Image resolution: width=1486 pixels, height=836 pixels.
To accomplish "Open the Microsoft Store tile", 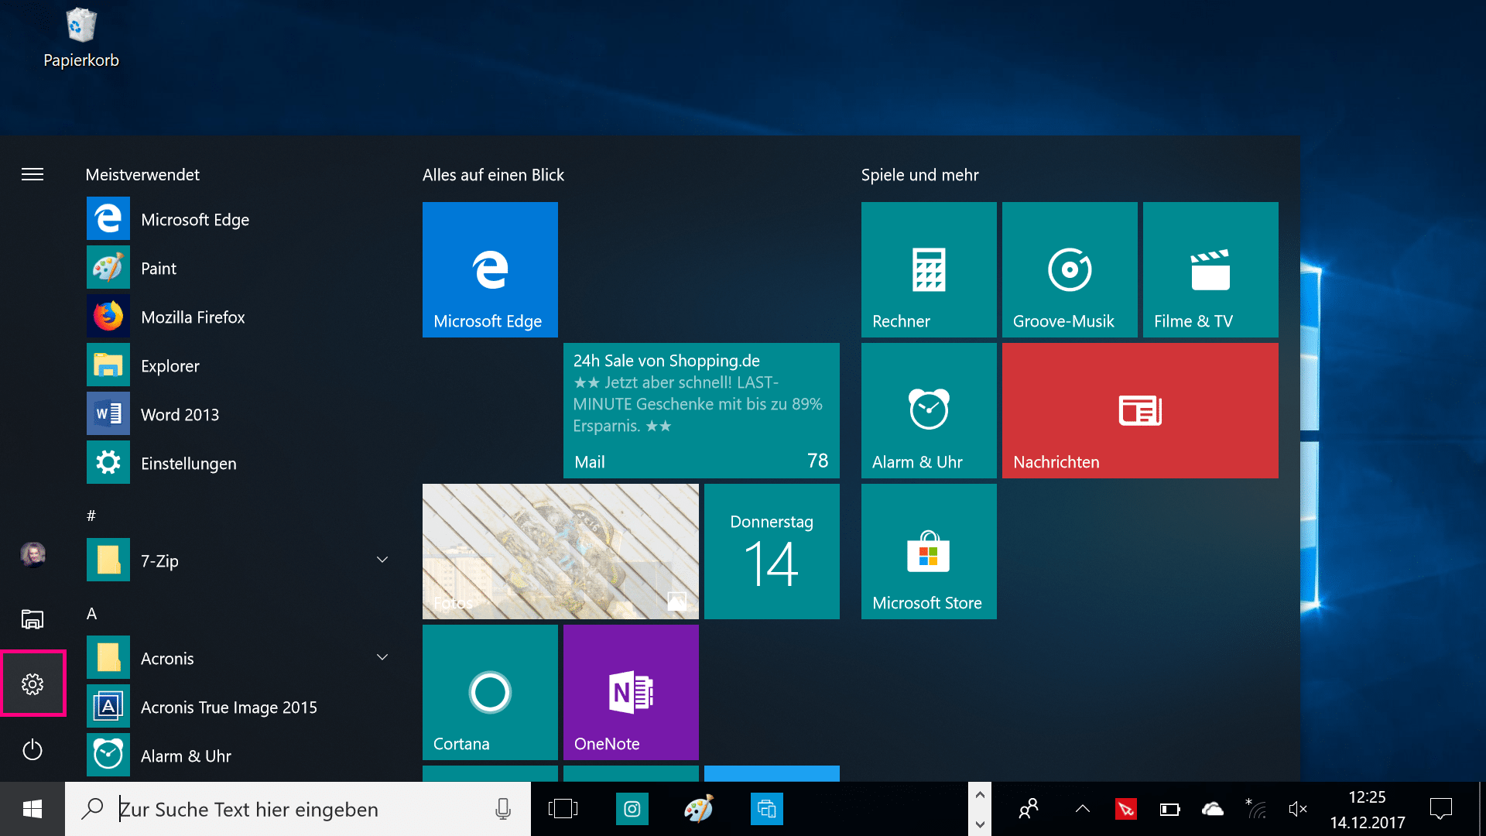I will 929,551.
